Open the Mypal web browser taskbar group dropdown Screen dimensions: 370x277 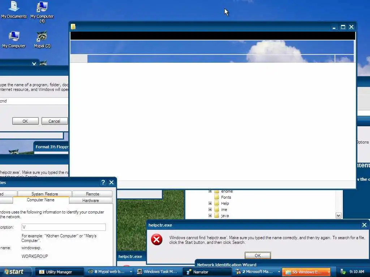(131, 272)
